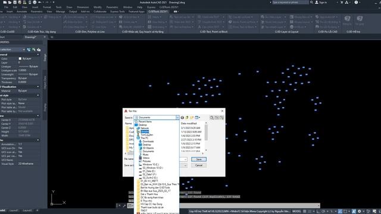Switch to Express Tools ribbon tab
The height and width of the screenshot is (214, 381).
[x=117, y=11]
